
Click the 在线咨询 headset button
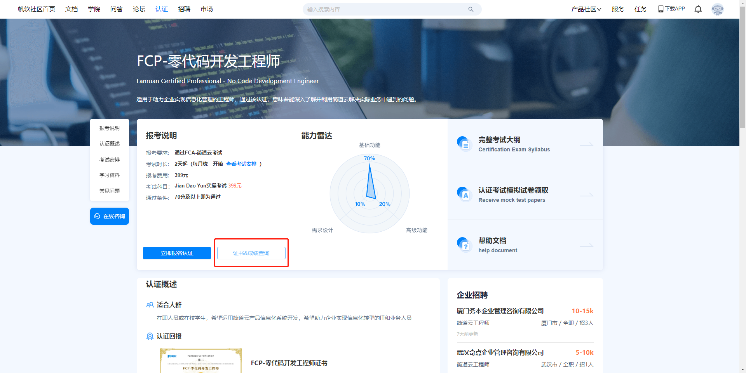click(x=110, y=216)
